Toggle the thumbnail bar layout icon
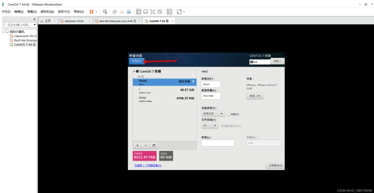374x193 pixels. tap(146, 12)
